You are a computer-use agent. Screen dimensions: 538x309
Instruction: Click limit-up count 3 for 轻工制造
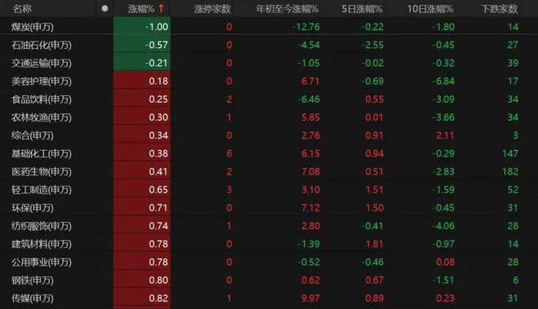(x=229, y=190)
